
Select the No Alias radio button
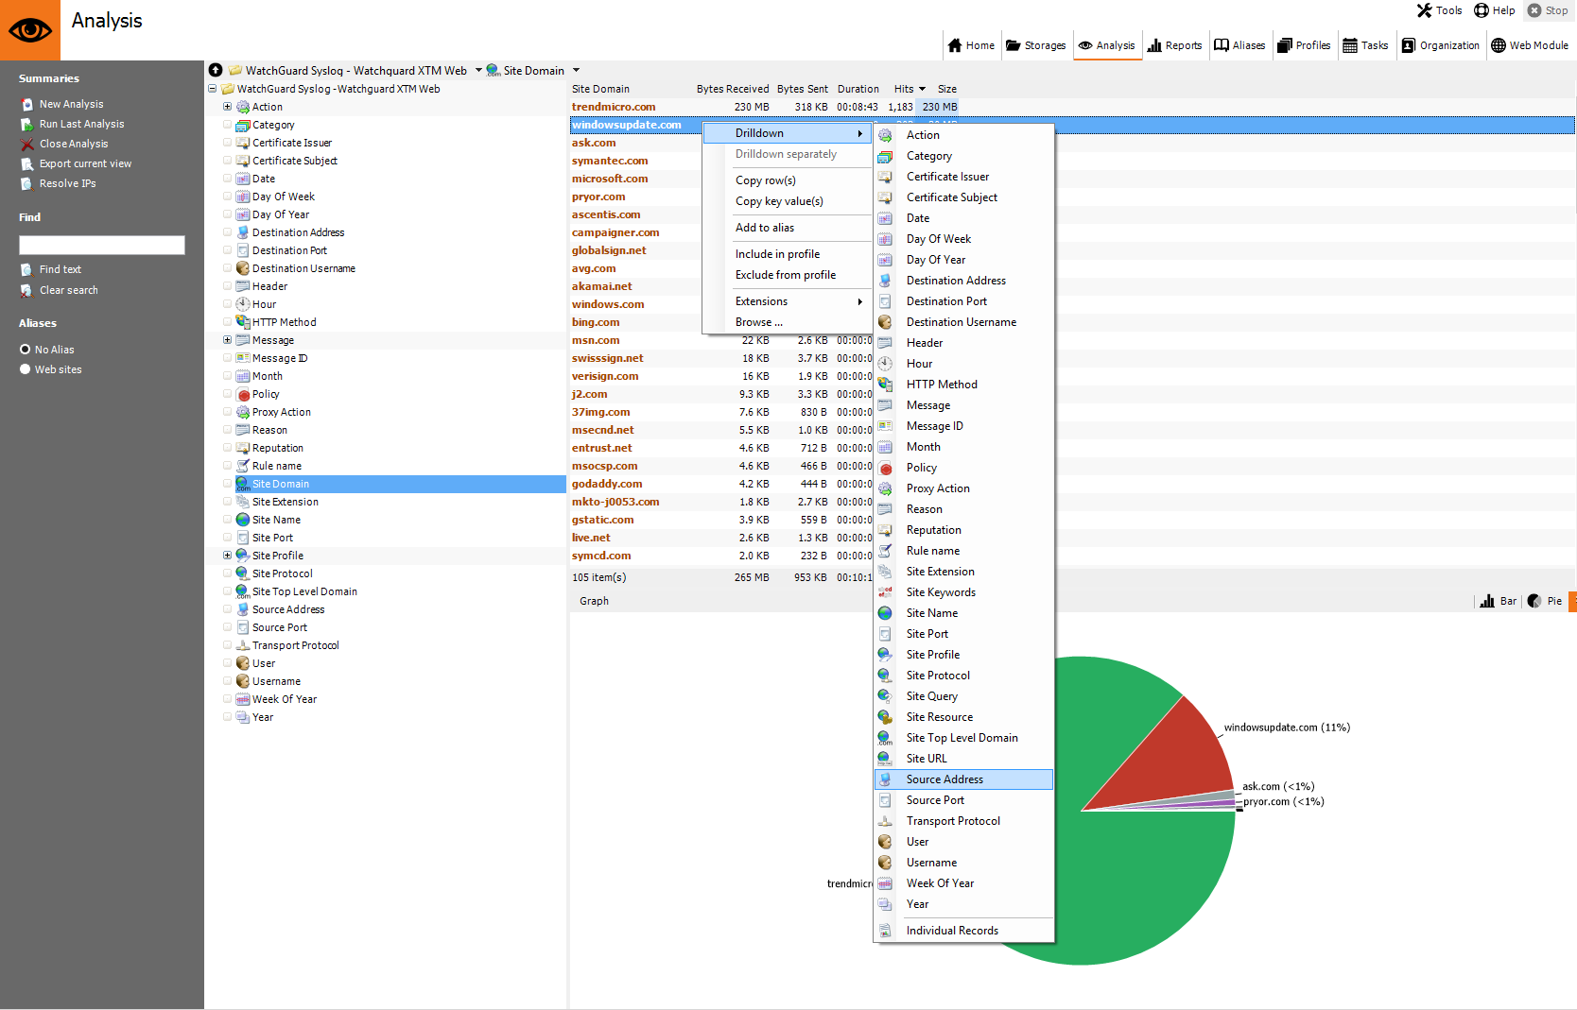[x=26, y=350]
